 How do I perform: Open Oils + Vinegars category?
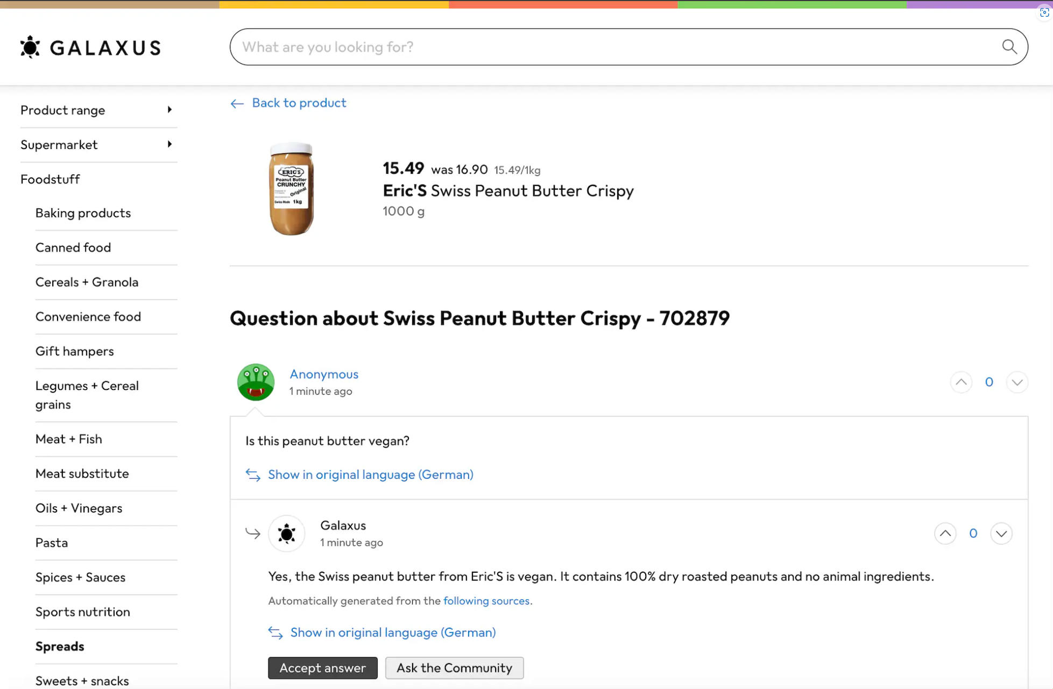(x=79, y=508)
